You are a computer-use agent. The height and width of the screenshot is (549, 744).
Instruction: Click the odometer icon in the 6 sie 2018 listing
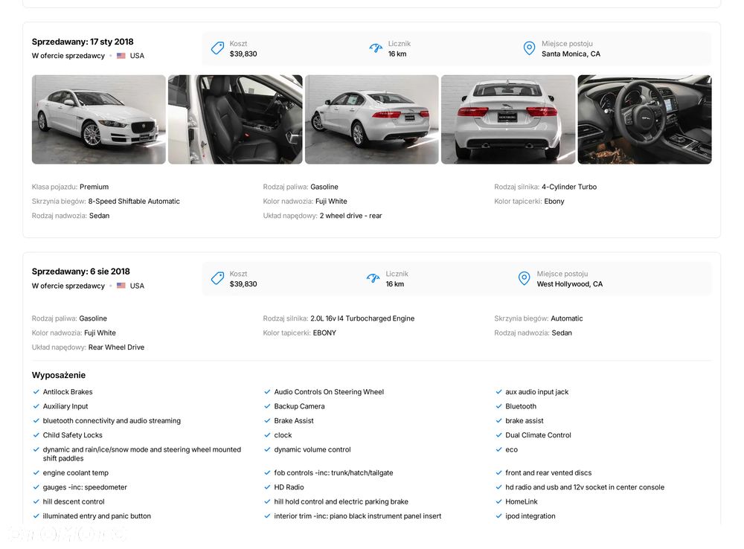(373, 278)
